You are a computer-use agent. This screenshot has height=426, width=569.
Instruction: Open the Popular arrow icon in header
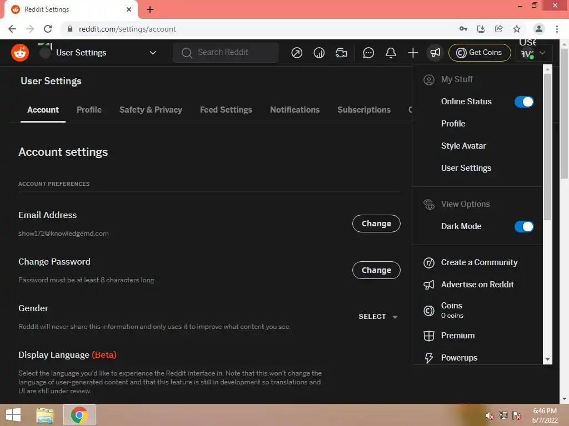297,53
